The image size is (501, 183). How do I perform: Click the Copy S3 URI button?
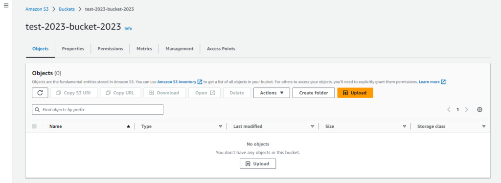74,93
